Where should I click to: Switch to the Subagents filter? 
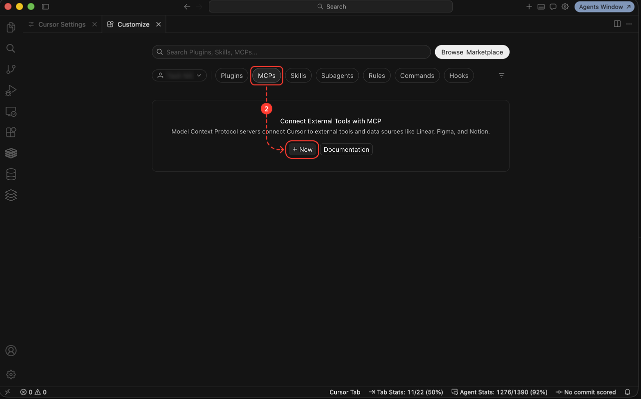(337, 75)
